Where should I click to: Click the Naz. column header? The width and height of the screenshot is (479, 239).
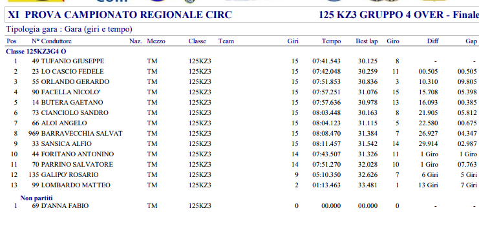136,41
